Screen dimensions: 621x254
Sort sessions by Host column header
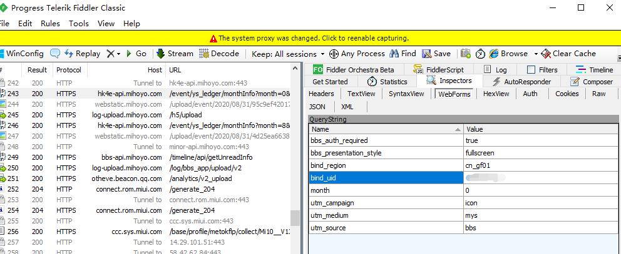(126, 70)
